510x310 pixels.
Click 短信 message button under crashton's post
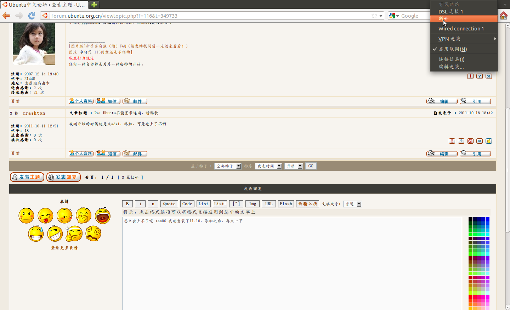pos(108,153)
